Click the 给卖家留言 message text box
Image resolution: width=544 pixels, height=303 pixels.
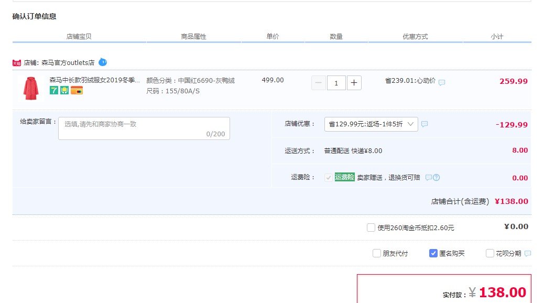pos(144,128)
